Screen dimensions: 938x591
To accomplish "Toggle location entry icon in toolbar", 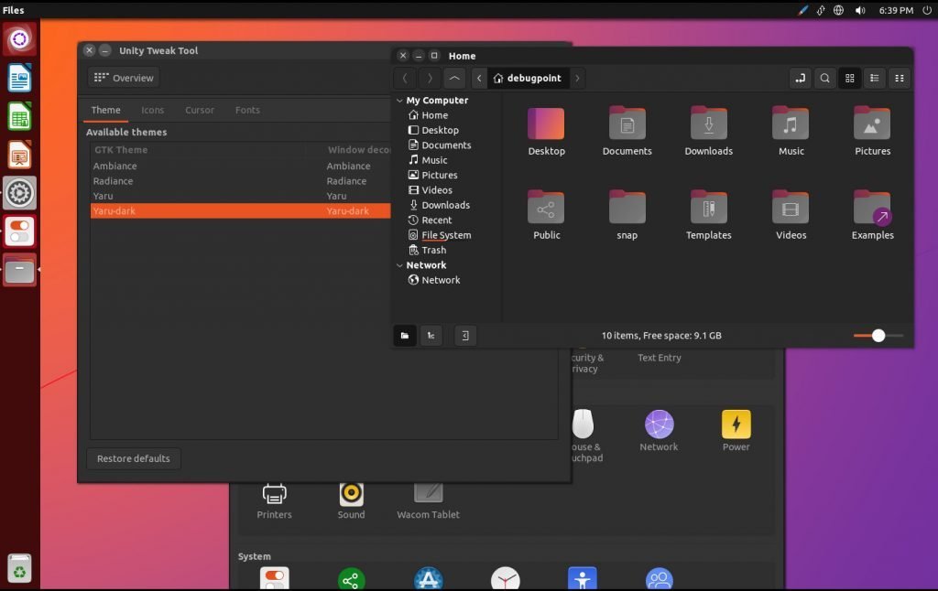I will (800, 79).
